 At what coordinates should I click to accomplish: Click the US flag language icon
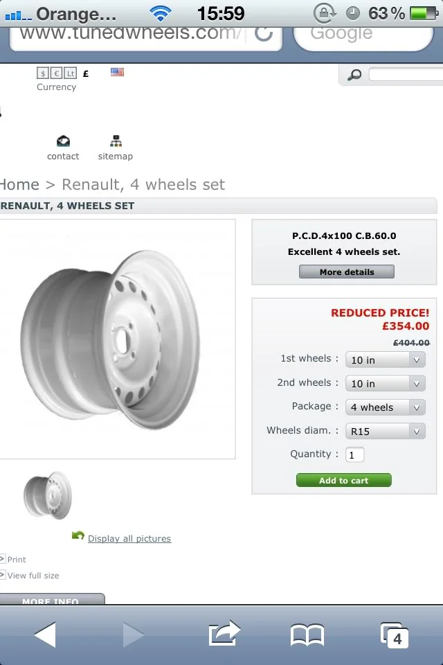pyautogui.click(x=118, y=72)
